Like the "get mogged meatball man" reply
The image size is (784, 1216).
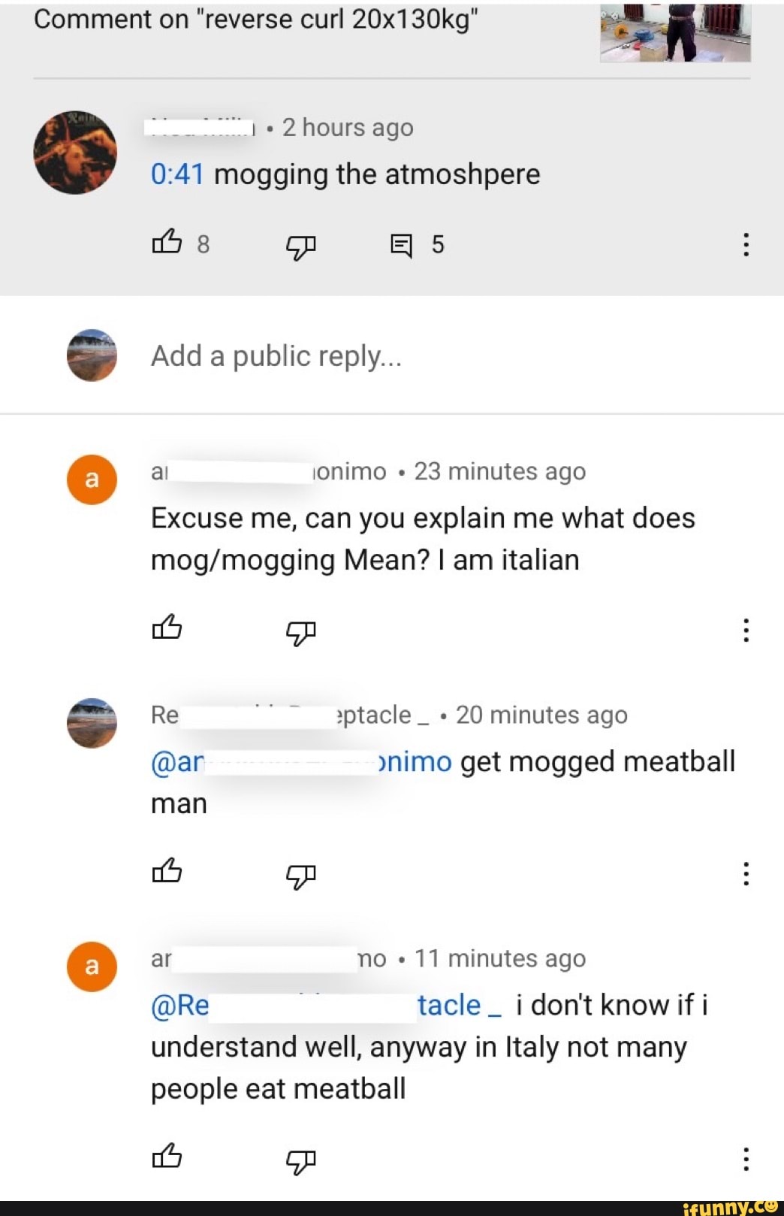click(167, 870)
